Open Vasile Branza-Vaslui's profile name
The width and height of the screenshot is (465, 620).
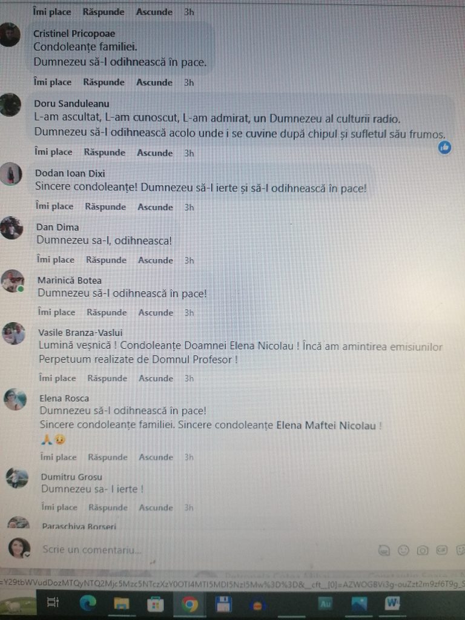coord(81,332)
